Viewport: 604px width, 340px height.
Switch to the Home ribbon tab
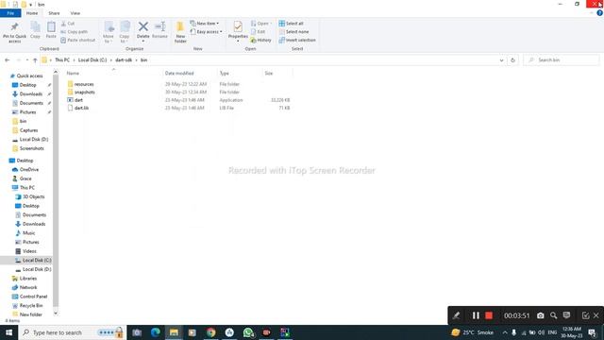tap(32, 13)
